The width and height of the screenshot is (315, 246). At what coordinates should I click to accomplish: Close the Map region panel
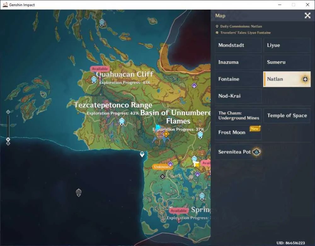(307, 15)
